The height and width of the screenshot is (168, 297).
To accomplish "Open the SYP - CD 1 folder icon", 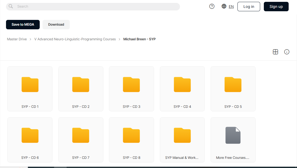I will [30, 85].
